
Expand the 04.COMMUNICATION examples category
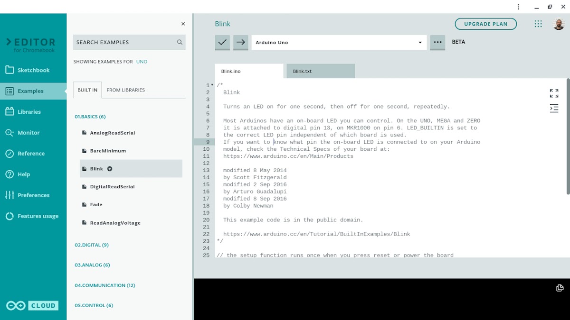click(x=105, y=285)
